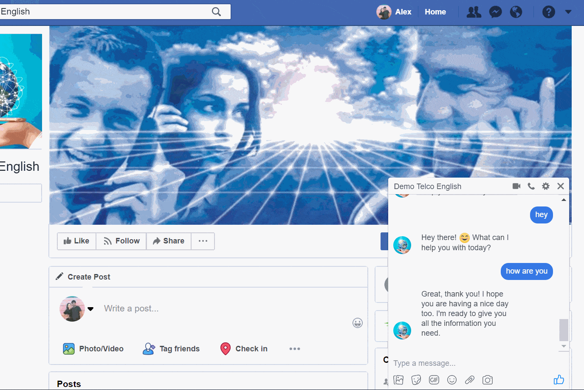Start a voice call in chat

pyautogui.click(x=531, y=186)
